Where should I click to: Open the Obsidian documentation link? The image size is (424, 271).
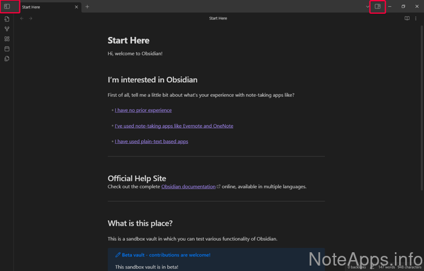pos(188,186)
